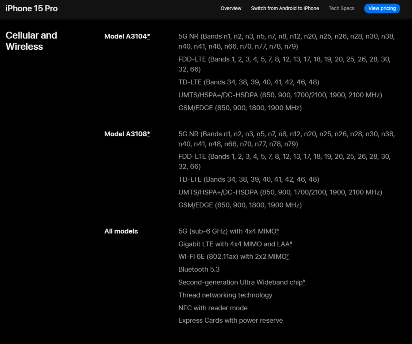This screenshot has height=344, width=412.
Task: Click Second-generation Ultra Wideband chip text
Action: pos(240,282)
